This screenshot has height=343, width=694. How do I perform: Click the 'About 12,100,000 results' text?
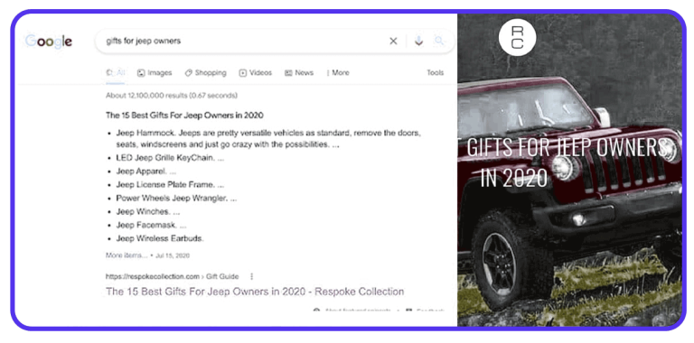pos(172,96)
